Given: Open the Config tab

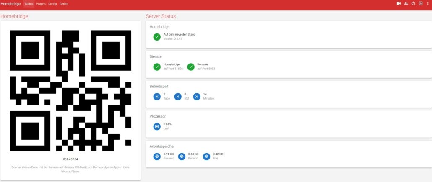Looking at the screenshot, I should click(52, 4).
